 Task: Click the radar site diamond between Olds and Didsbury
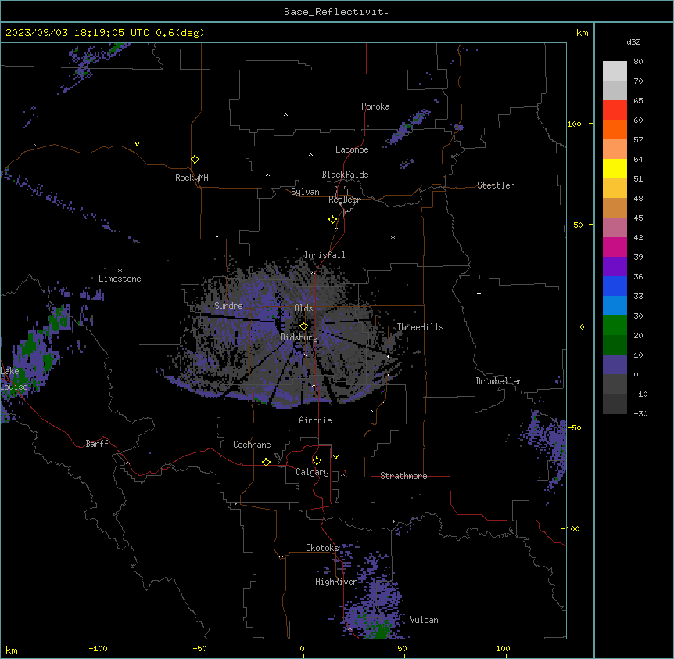point(303,326)
